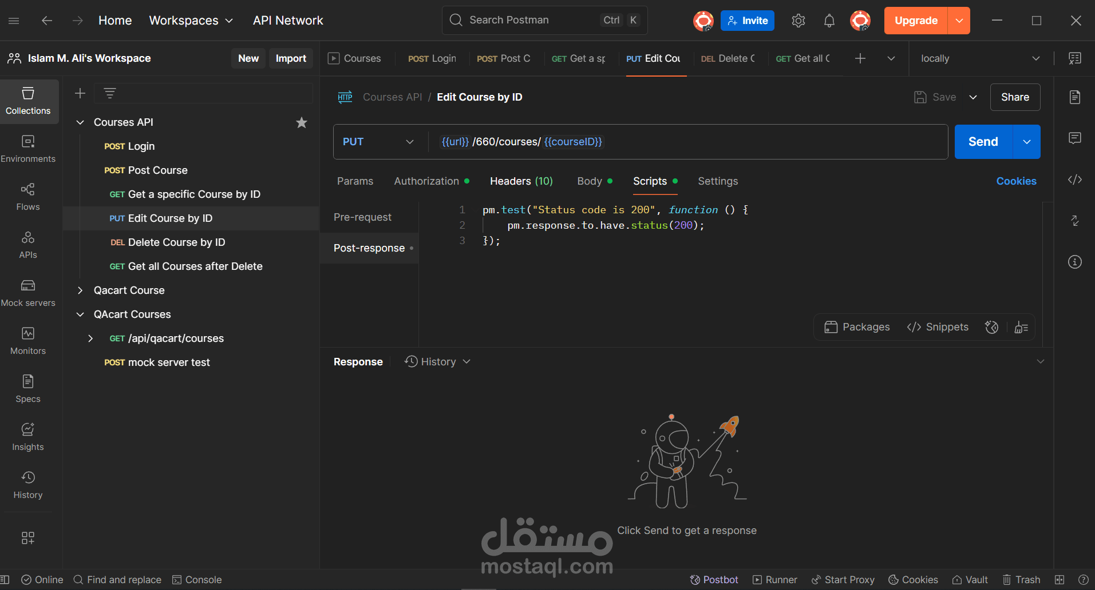Collapse the QAcart Courses collection
This screenshot has height=590, width=1095.
[81, 314]
